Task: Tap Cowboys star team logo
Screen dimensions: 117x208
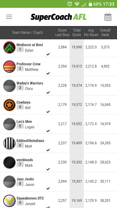Action: [x=9, y=105]
